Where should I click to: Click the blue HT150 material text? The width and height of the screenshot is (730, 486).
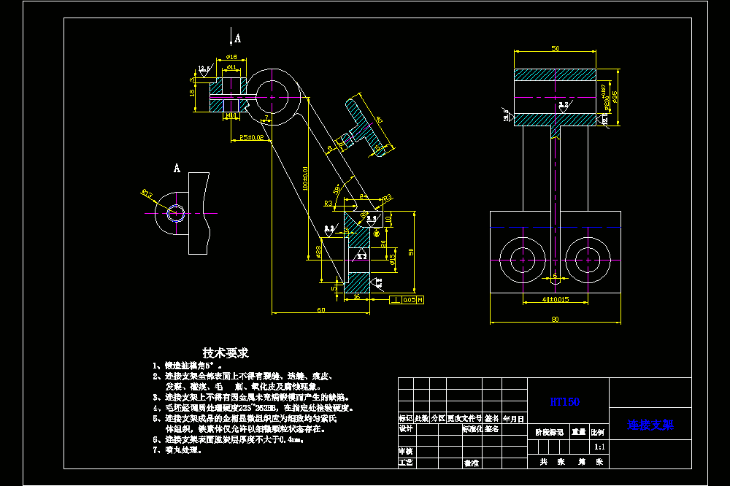[565, 402]
